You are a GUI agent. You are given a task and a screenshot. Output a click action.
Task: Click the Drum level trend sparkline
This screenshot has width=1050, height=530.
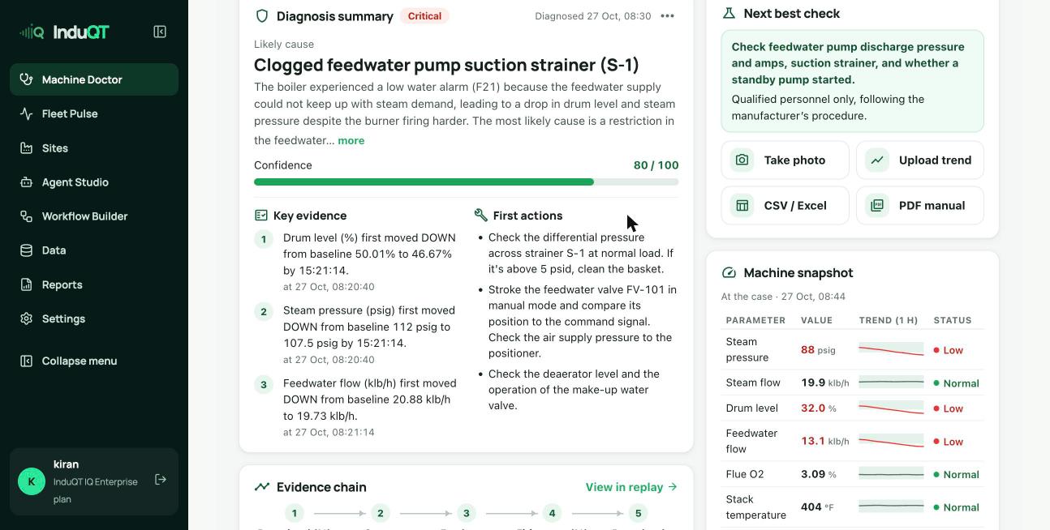891,408
